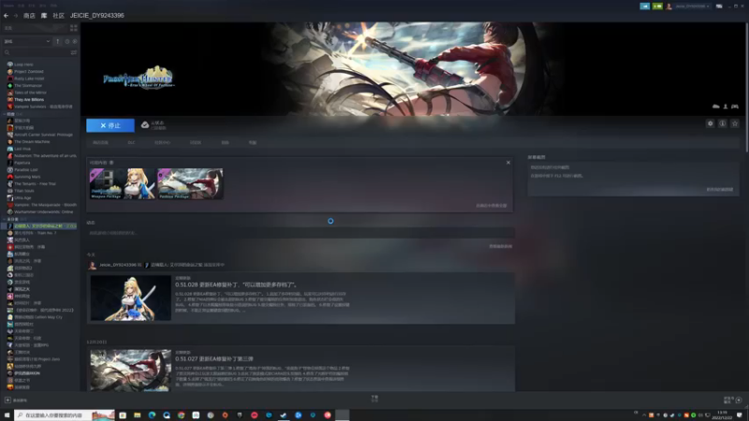The height and width of the screenshot is (421, 749).
Task: Go back with the back arrow
Action: [6, 16]
